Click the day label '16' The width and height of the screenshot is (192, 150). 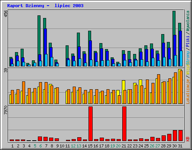click(96, 146)
